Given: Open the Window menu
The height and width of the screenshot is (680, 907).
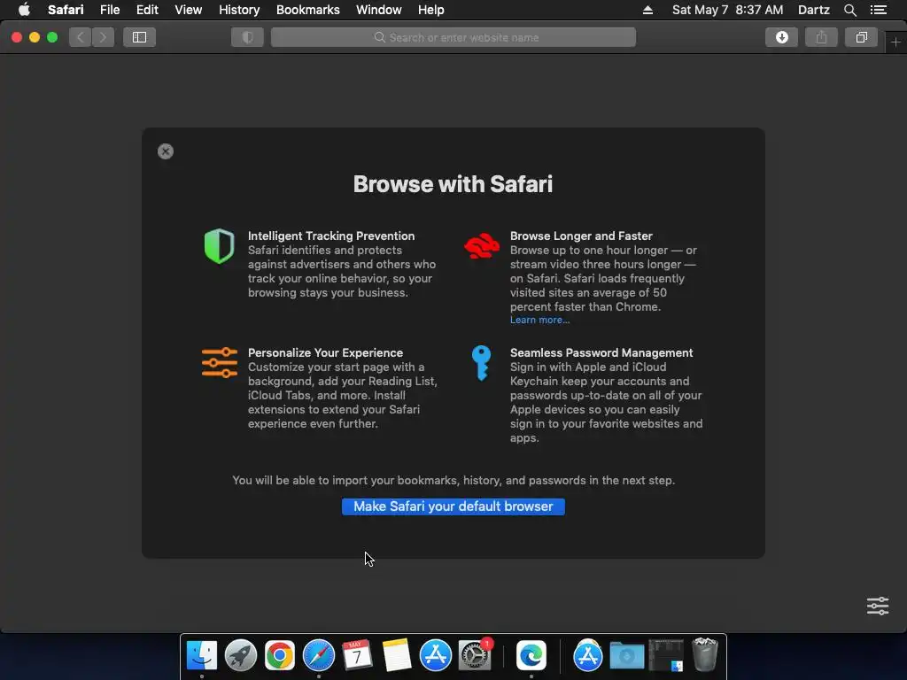Looking at the screenshot, I should [x=378, y=10].
